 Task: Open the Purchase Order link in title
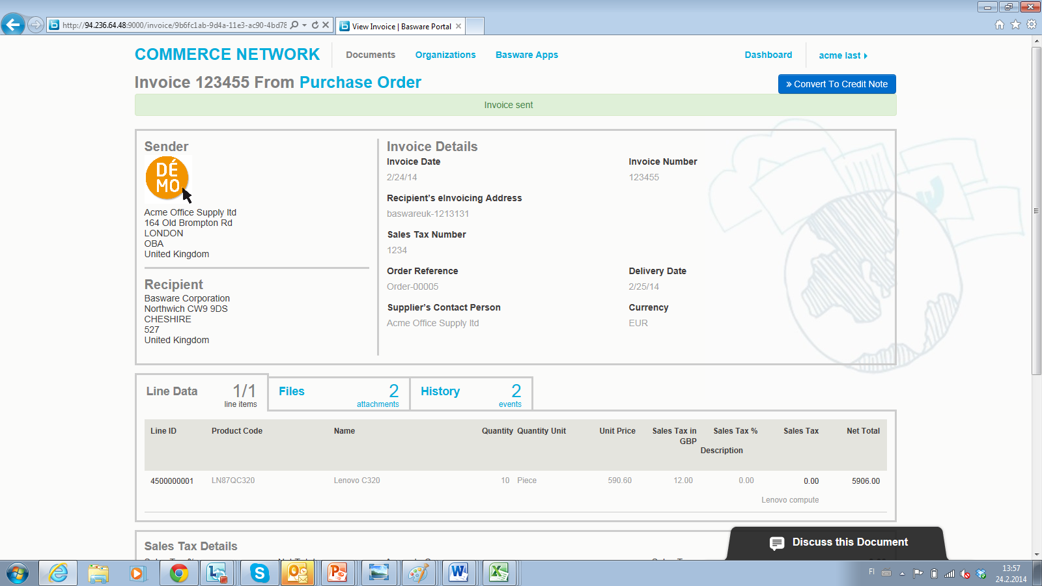(360, 83)
